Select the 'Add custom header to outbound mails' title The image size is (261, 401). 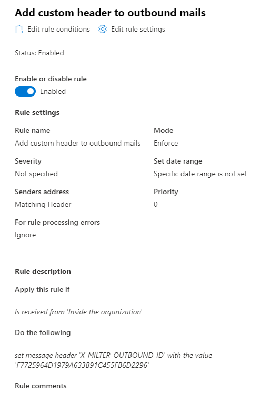(x=110, y=13)
